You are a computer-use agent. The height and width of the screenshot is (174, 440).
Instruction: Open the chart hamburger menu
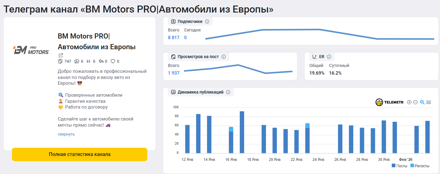pyautogui.click(x=429, y=102)
